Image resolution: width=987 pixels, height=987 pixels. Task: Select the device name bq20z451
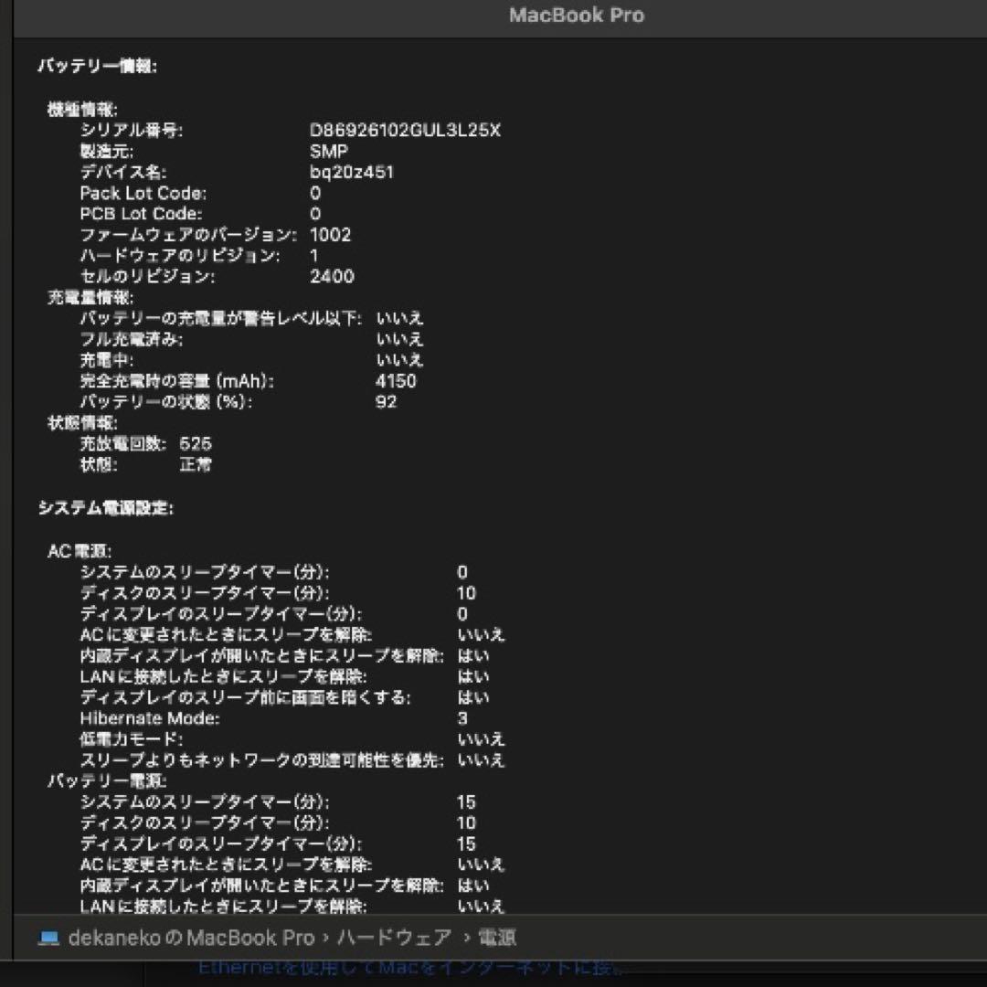point(354,171)
